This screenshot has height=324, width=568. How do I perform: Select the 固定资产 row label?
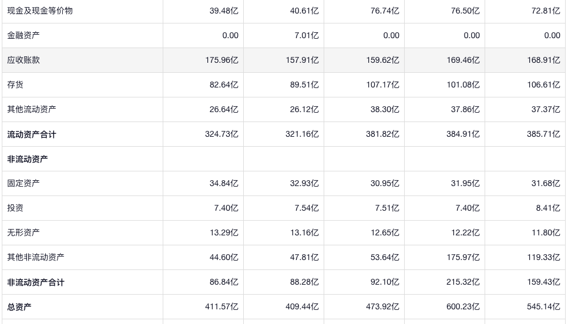(x=23, y=183)
